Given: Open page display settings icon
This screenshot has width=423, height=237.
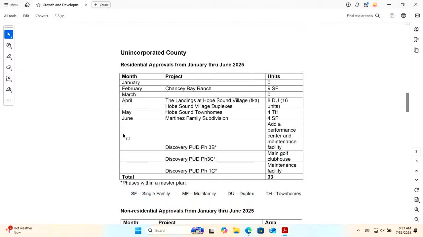Looking at the screenshot, I should coord(416,200).
